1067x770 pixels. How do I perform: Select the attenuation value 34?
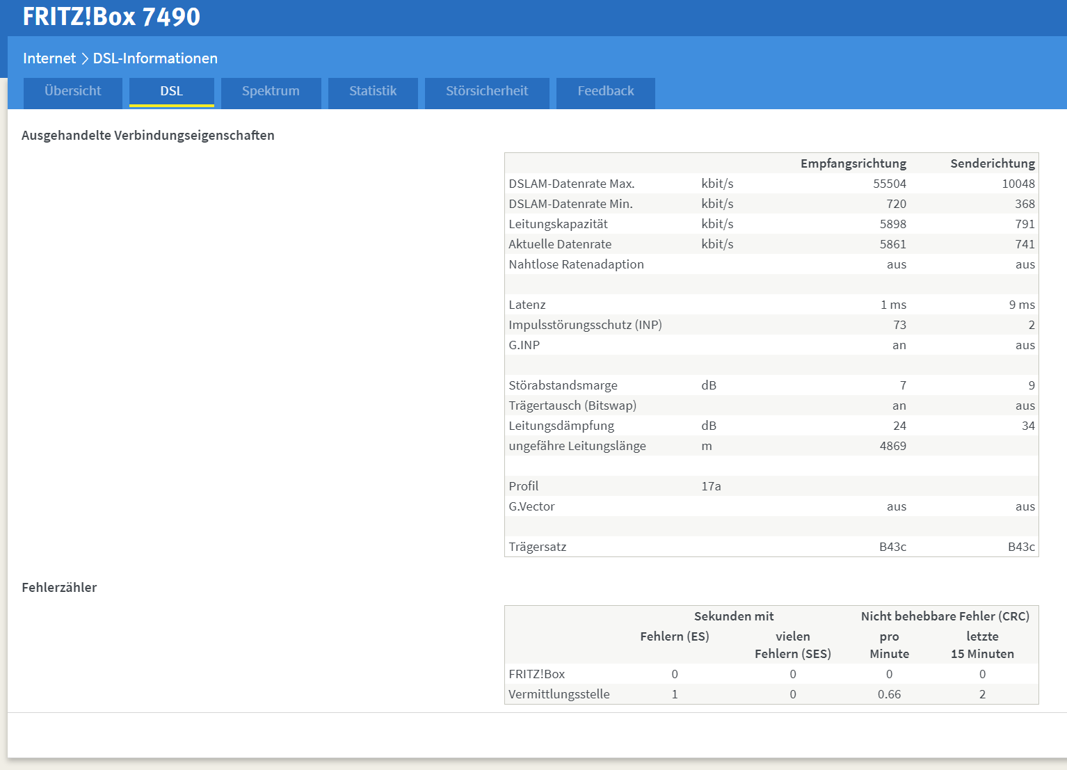tap(1028, 426)
